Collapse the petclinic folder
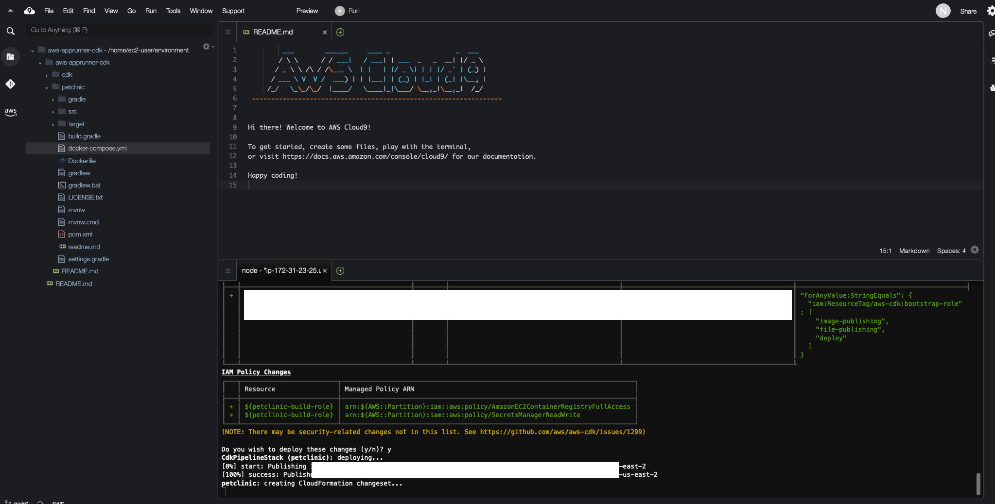This screenshot has width=995, height=504. click(x=46, y=87)
